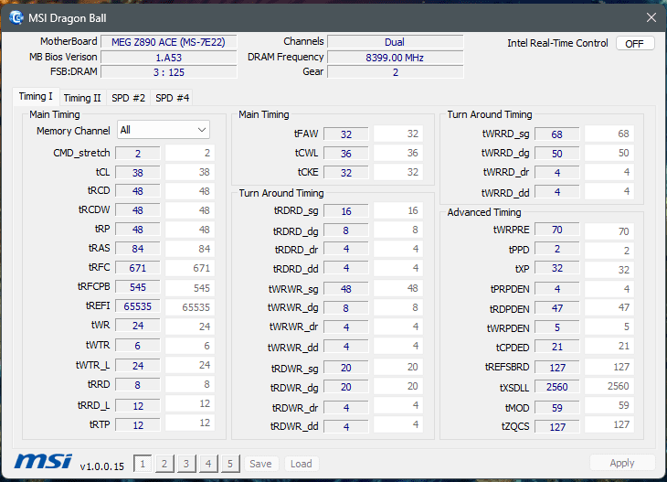Switch to the Timing I tab
Screen dimensions: 667x482
point(36,97)
